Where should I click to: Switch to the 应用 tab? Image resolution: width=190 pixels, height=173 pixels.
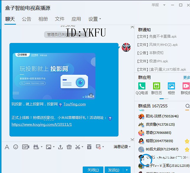(x=76, y=19)
